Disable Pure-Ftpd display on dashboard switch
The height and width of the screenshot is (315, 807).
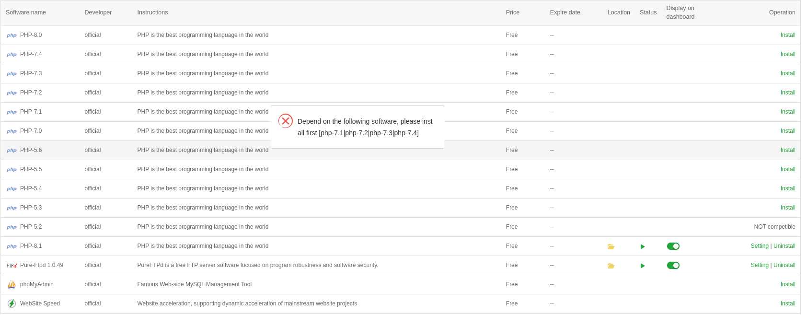click(x=673, y=265)
